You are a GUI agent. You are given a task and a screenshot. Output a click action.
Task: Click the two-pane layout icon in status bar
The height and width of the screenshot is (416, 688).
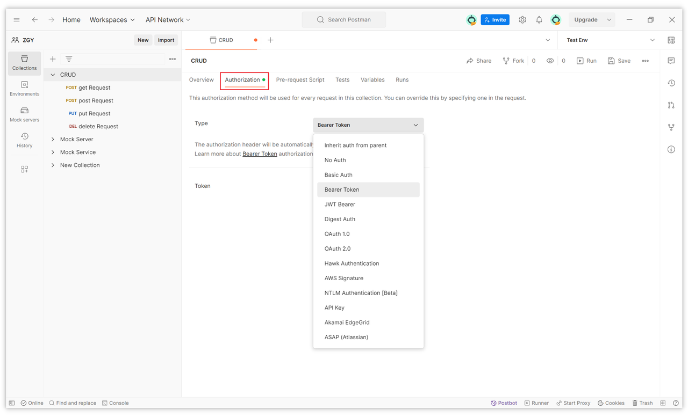click(x=663, y=403)
